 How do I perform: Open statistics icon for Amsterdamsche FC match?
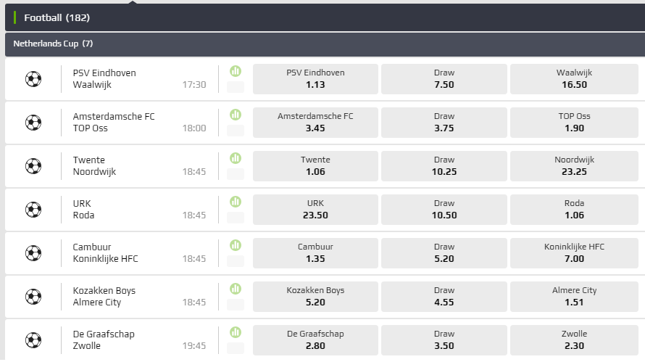click(236, 115)
